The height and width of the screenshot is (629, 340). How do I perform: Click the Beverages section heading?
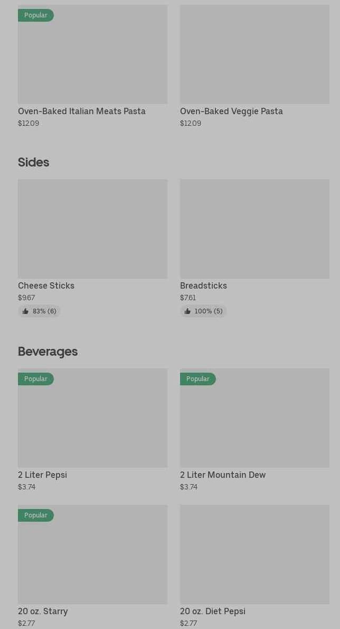tap(48, 351)
